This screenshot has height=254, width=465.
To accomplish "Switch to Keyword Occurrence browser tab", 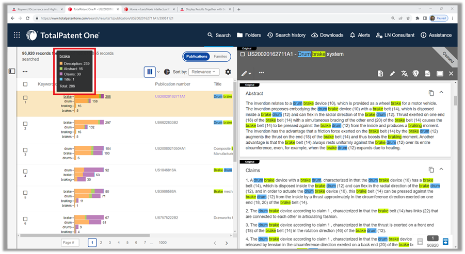I will pos(37,9).
